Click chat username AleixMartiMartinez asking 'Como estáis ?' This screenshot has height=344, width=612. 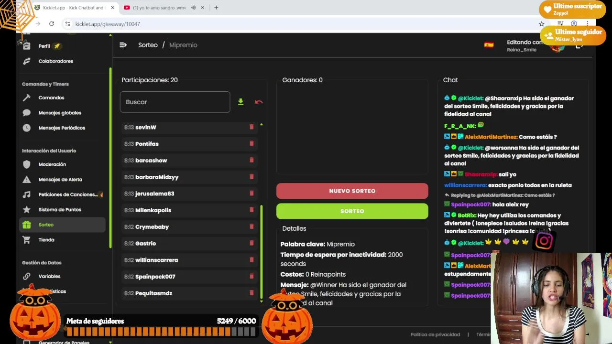coord(491,137)
